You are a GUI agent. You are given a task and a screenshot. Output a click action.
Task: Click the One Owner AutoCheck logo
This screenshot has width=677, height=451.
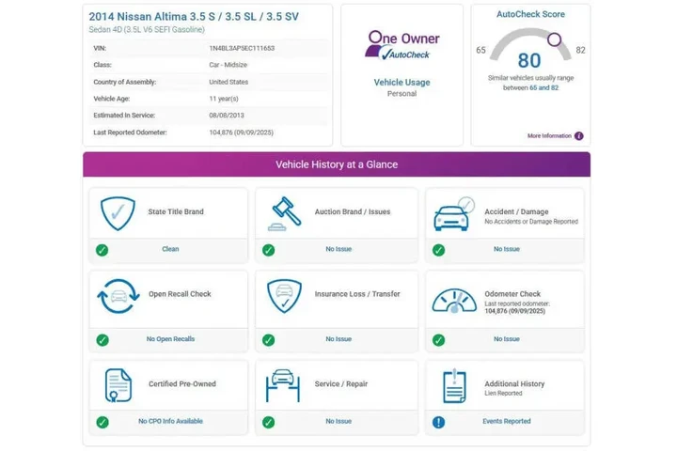(402, 45)
